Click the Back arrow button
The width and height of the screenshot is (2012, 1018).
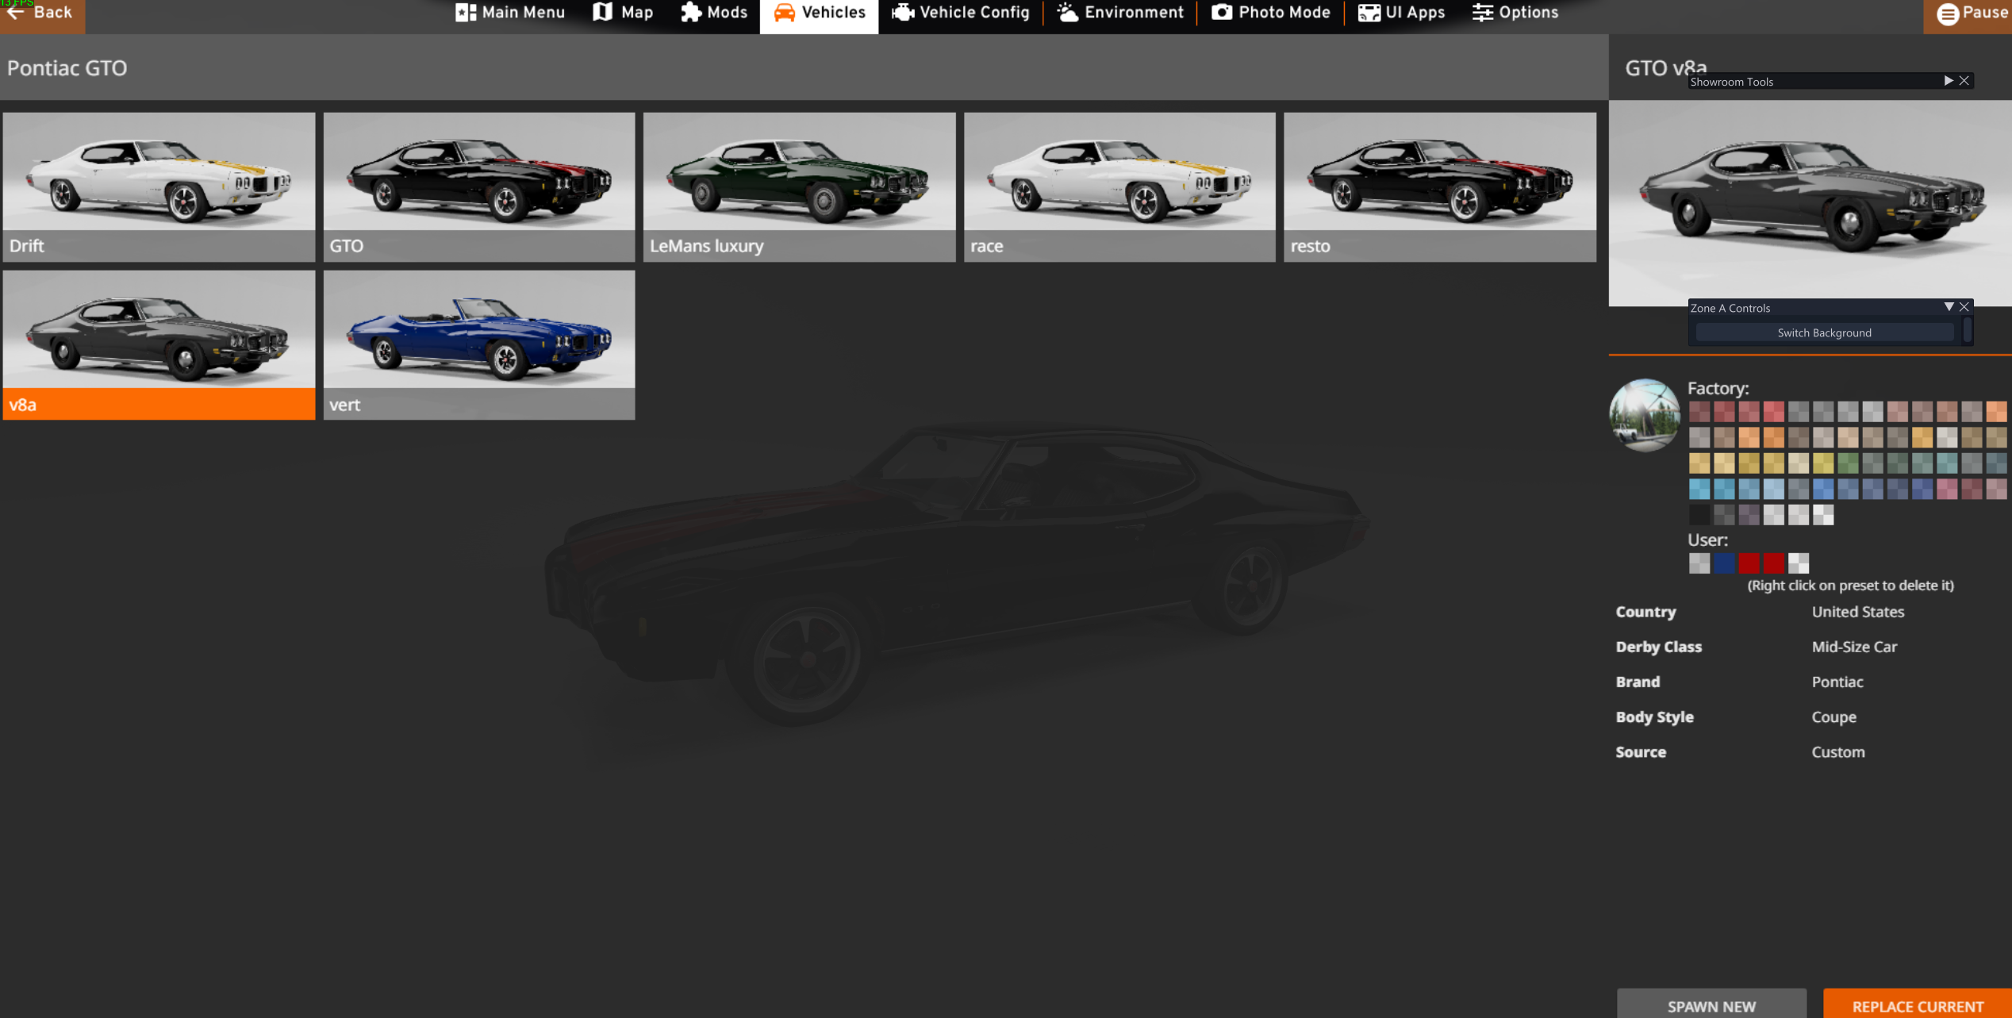(41, 13)
